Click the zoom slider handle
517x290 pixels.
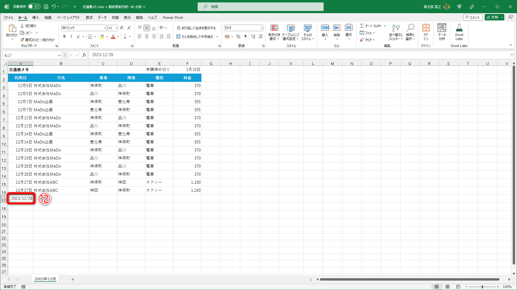click(x=482, y=287)
